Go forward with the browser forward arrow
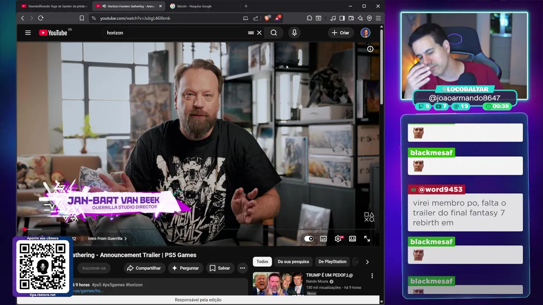The height and width of the screenshot is (305, 543). pyautogui.click(x=31, y=18)
